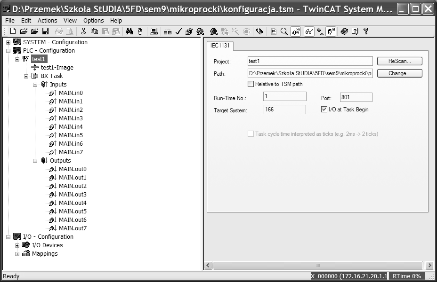
Task: Collapse the Inputs node
Action: (x=35, y=85)
